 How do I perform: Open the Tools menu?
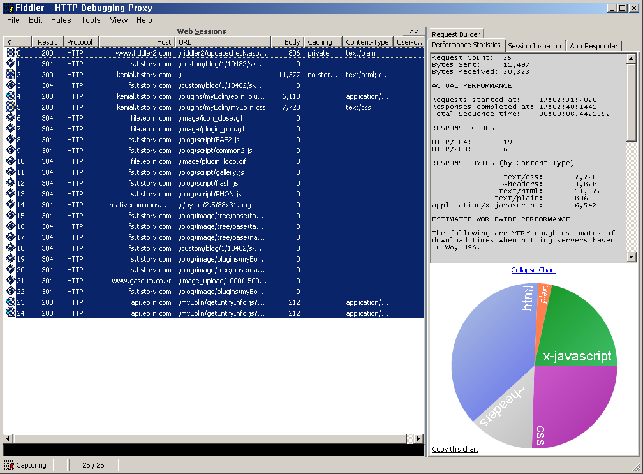tap(90, 20)
